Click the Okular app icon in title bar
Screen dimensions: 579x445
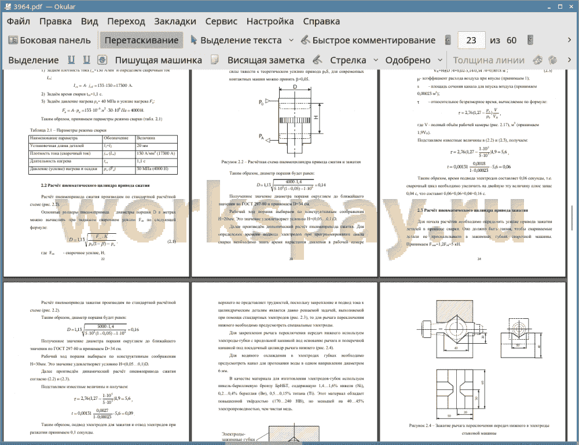(x=8, y=6)
